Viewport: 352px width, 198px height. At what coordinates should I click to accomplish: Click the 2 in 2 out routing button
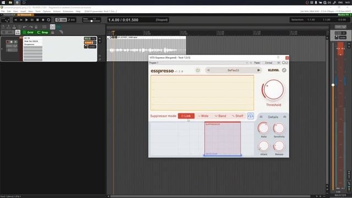click(x=268, y=63)
